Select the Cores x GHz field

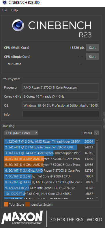[x=61, y=96]
